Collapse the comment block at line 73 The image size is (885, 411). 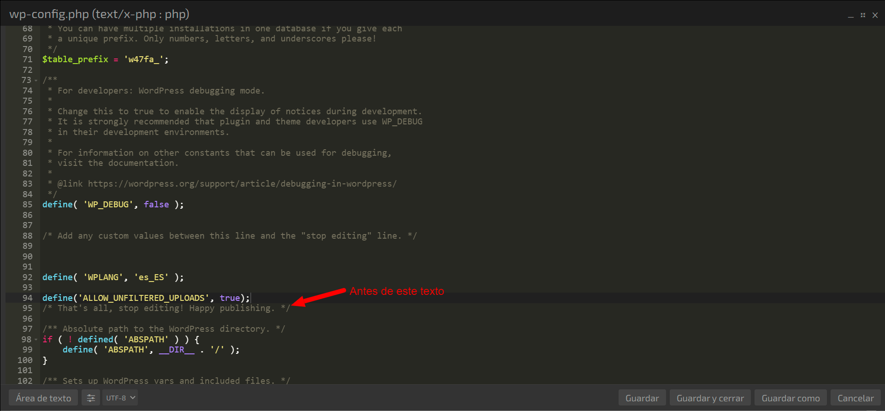(36, 81)
